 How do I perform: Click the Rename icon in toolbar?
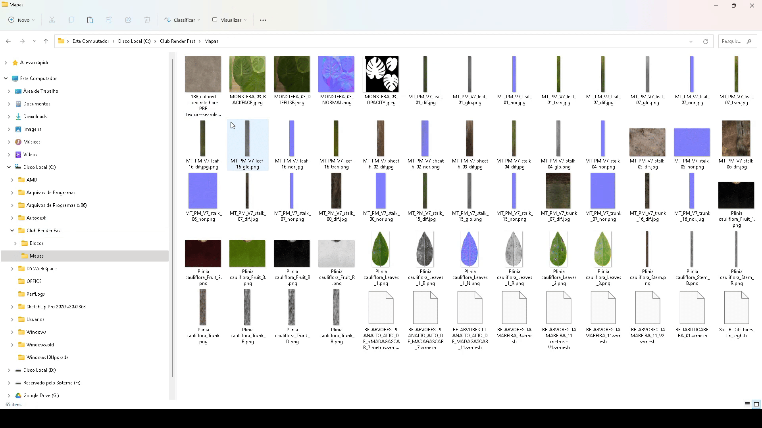pos(109,20)
